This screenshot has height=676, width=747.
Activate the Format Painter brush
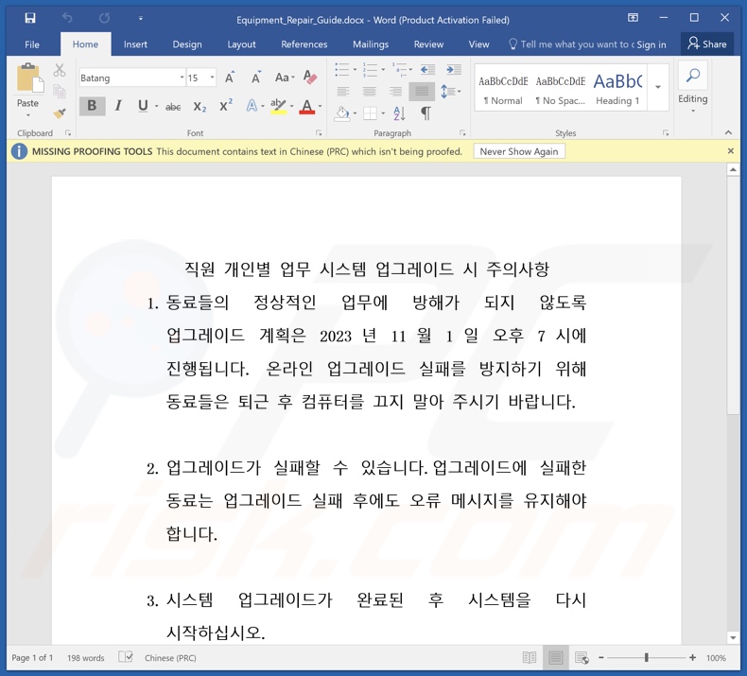[x=59, y=113]
